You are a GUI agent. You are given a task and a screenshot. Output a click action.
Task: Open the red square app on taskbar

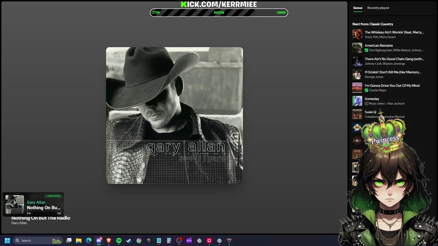coord(209,241)
